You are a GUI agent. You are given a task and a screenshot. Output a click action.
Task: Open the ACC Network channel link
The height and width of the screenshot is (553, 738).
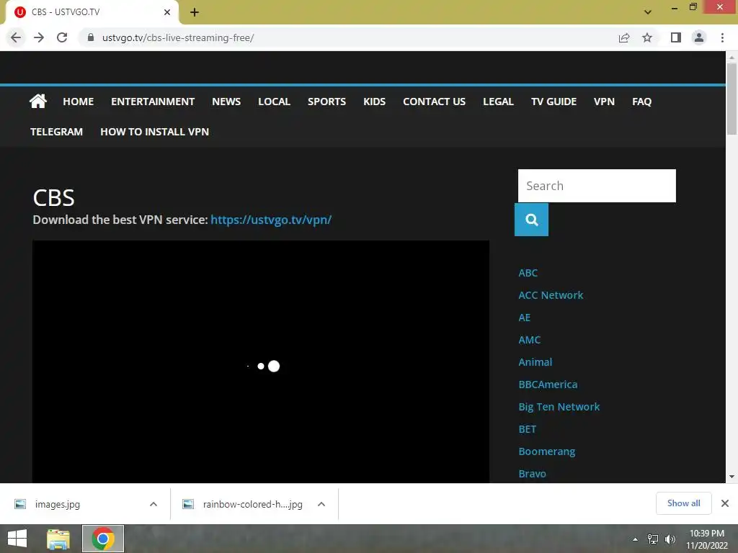pyautogui.click(x=551, y=295)
